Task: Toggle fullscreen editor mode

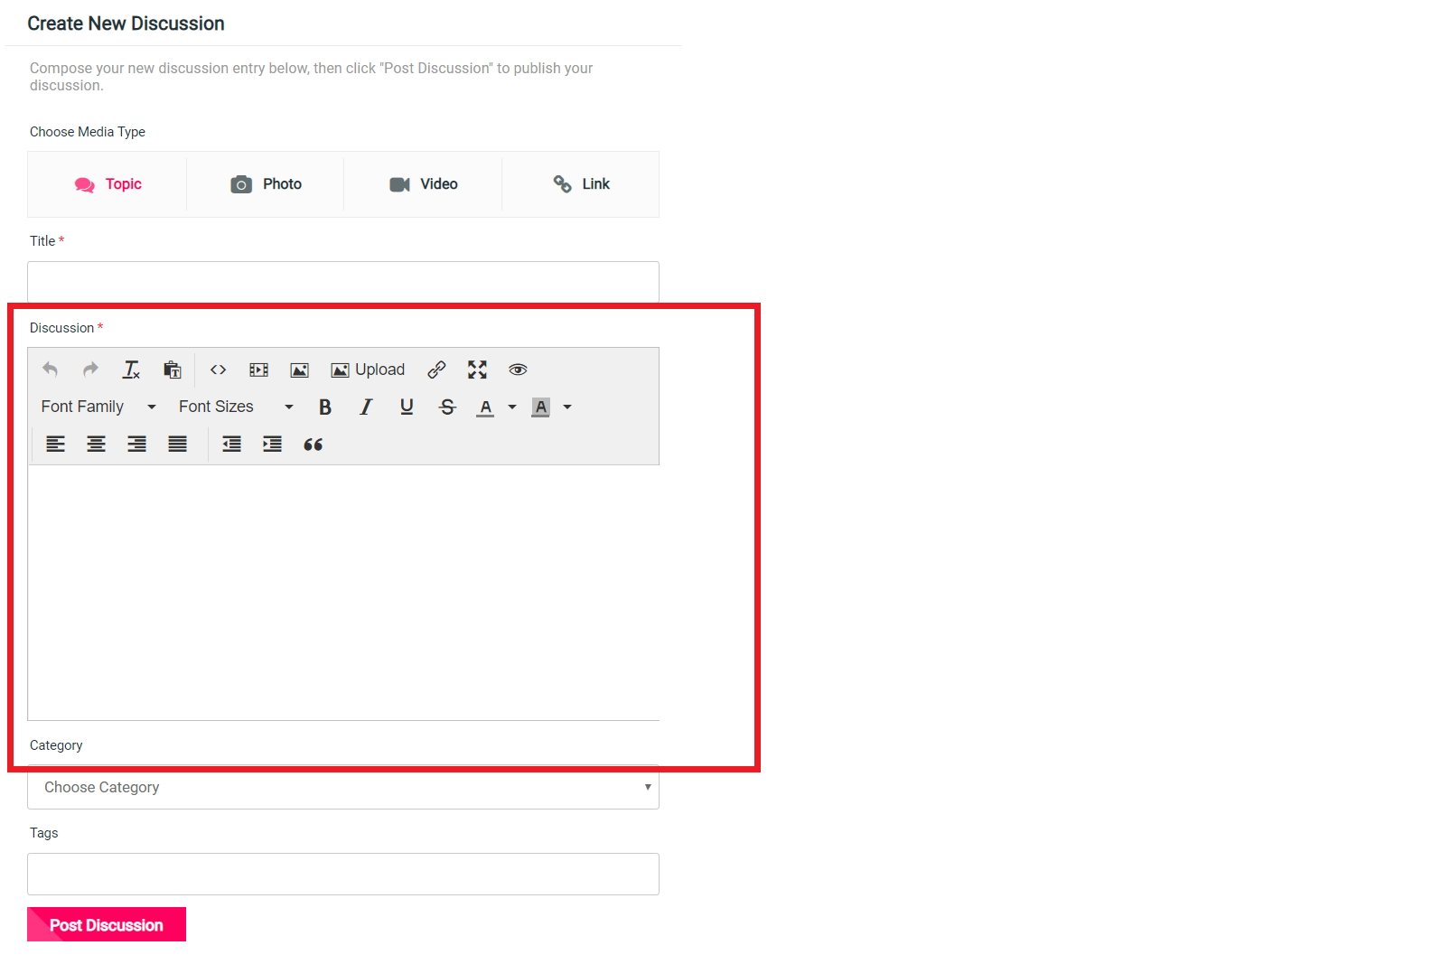Action: point(477,370)
